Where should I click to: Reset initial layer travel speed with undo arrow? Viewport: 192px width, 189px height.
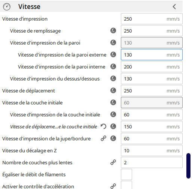point(103,126)
